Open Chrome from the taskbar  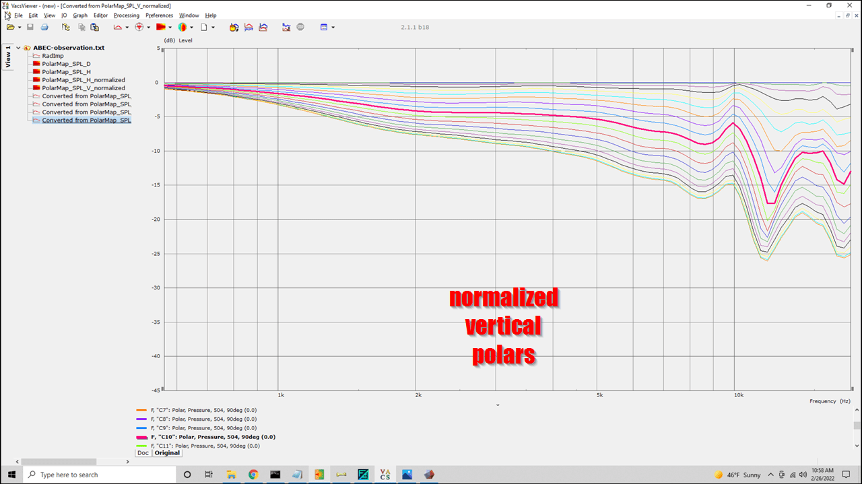[253, 475]
